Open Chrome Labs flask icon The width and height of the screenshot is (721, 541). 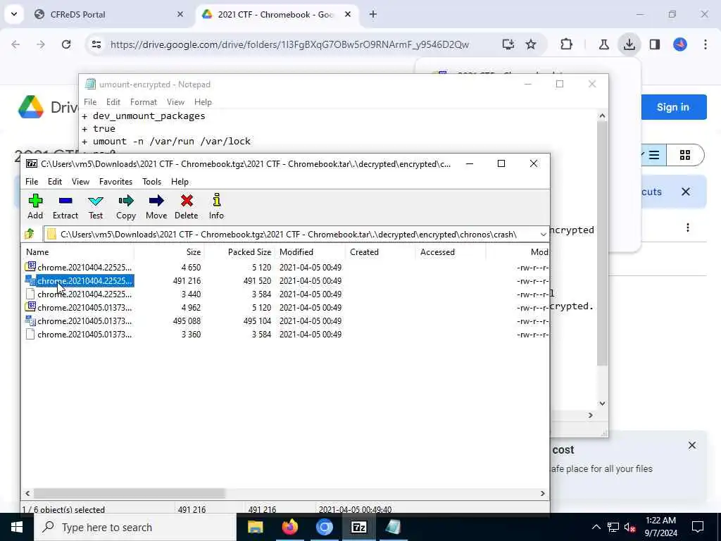603,44
